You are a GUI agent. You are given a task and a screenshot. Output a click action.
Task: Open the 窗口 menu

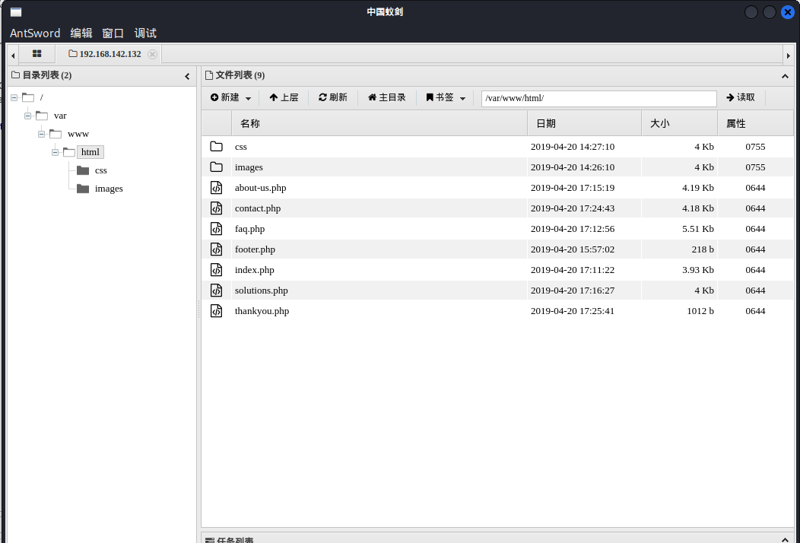click(x=113, y=33)
